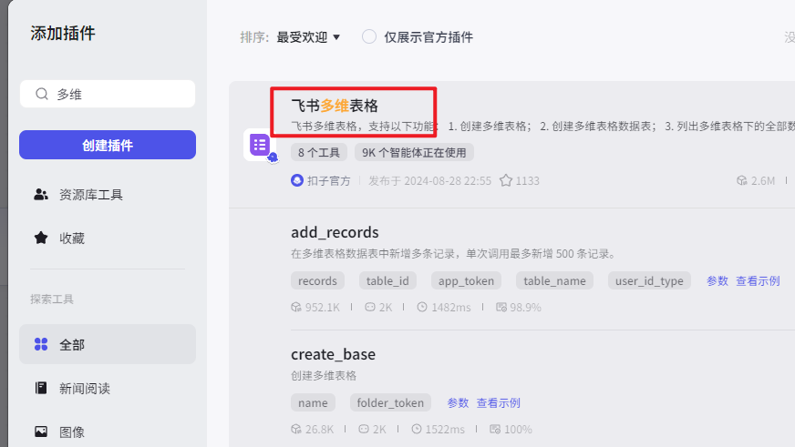Click the sort dropdown arrow

(336, 37)
